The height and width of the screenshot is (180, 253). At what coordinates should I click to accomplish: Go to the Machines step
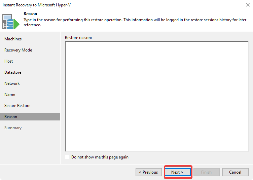point(13,39)
